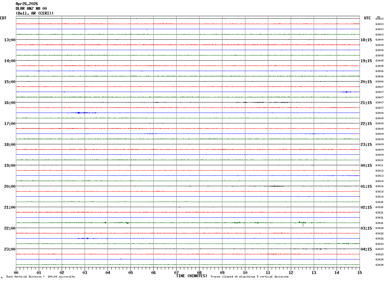
Task: Click minute 07 on the time axis
Action: [176, 272]
